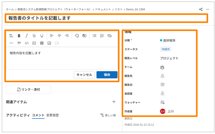Open the 作成中 status dropdown

coord(166,49)
